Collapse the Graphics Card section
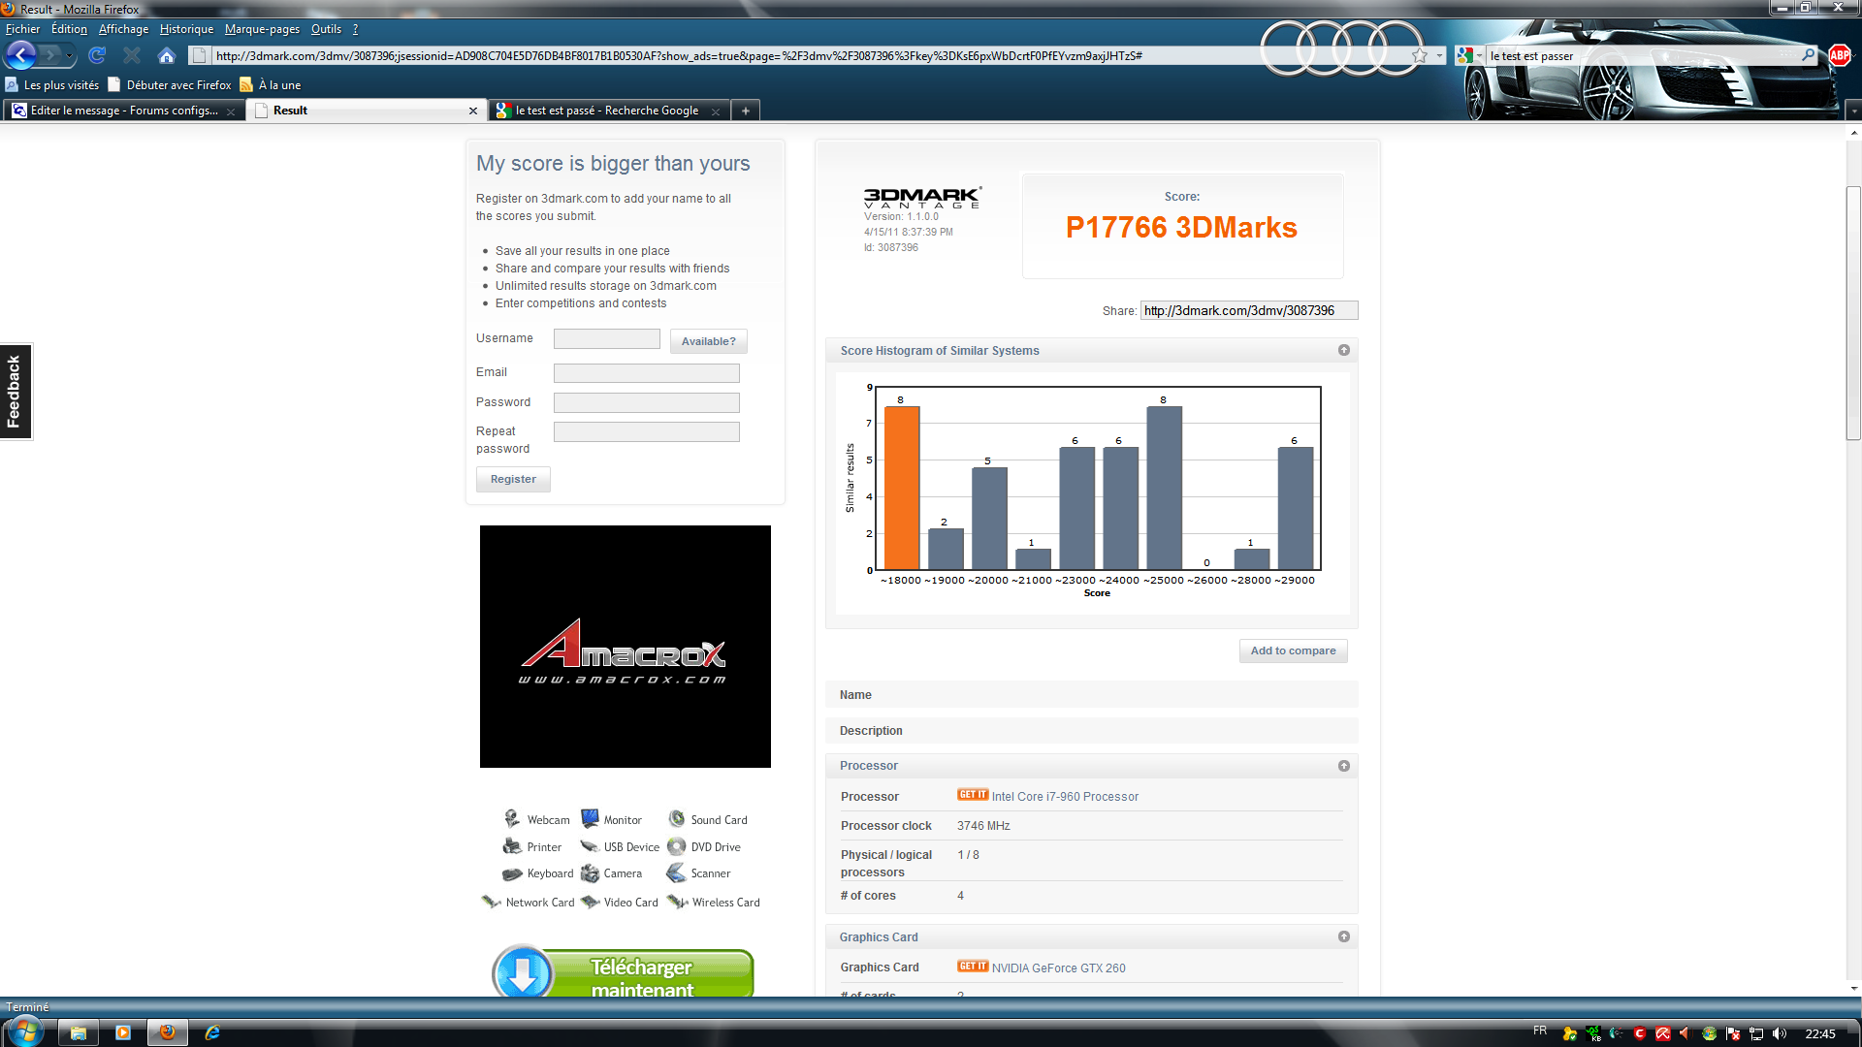Image resolution: width=1862 pixels, height=1047 pixels. pyautogui.click(x=1343, y=936)
